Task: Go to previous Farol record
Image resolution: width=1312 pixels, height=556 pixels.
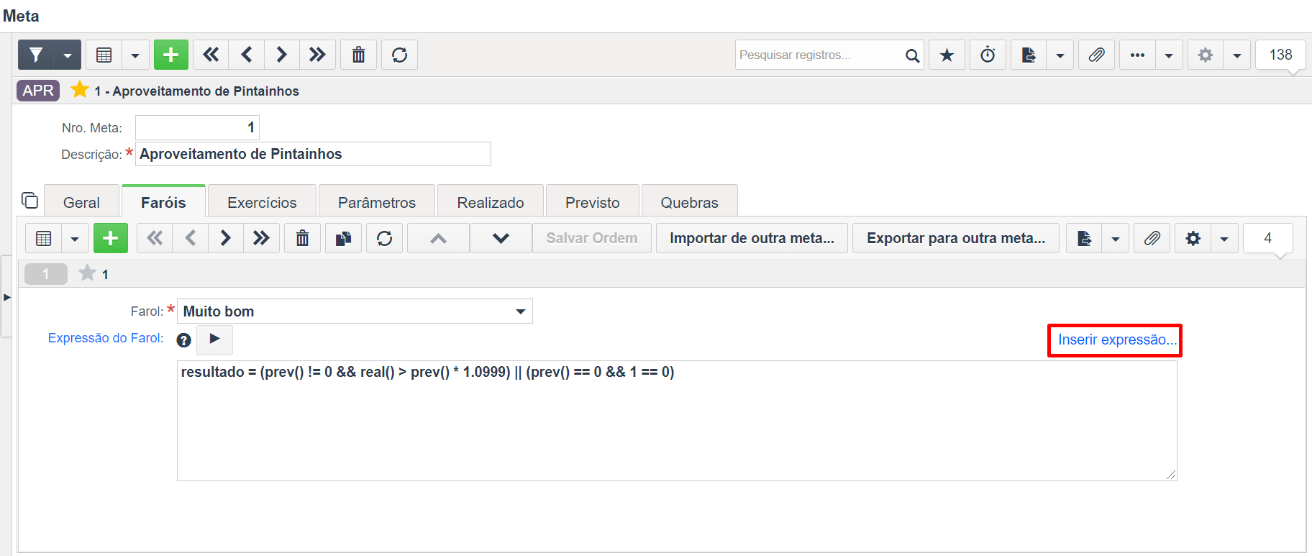Action: click(191, 238)
